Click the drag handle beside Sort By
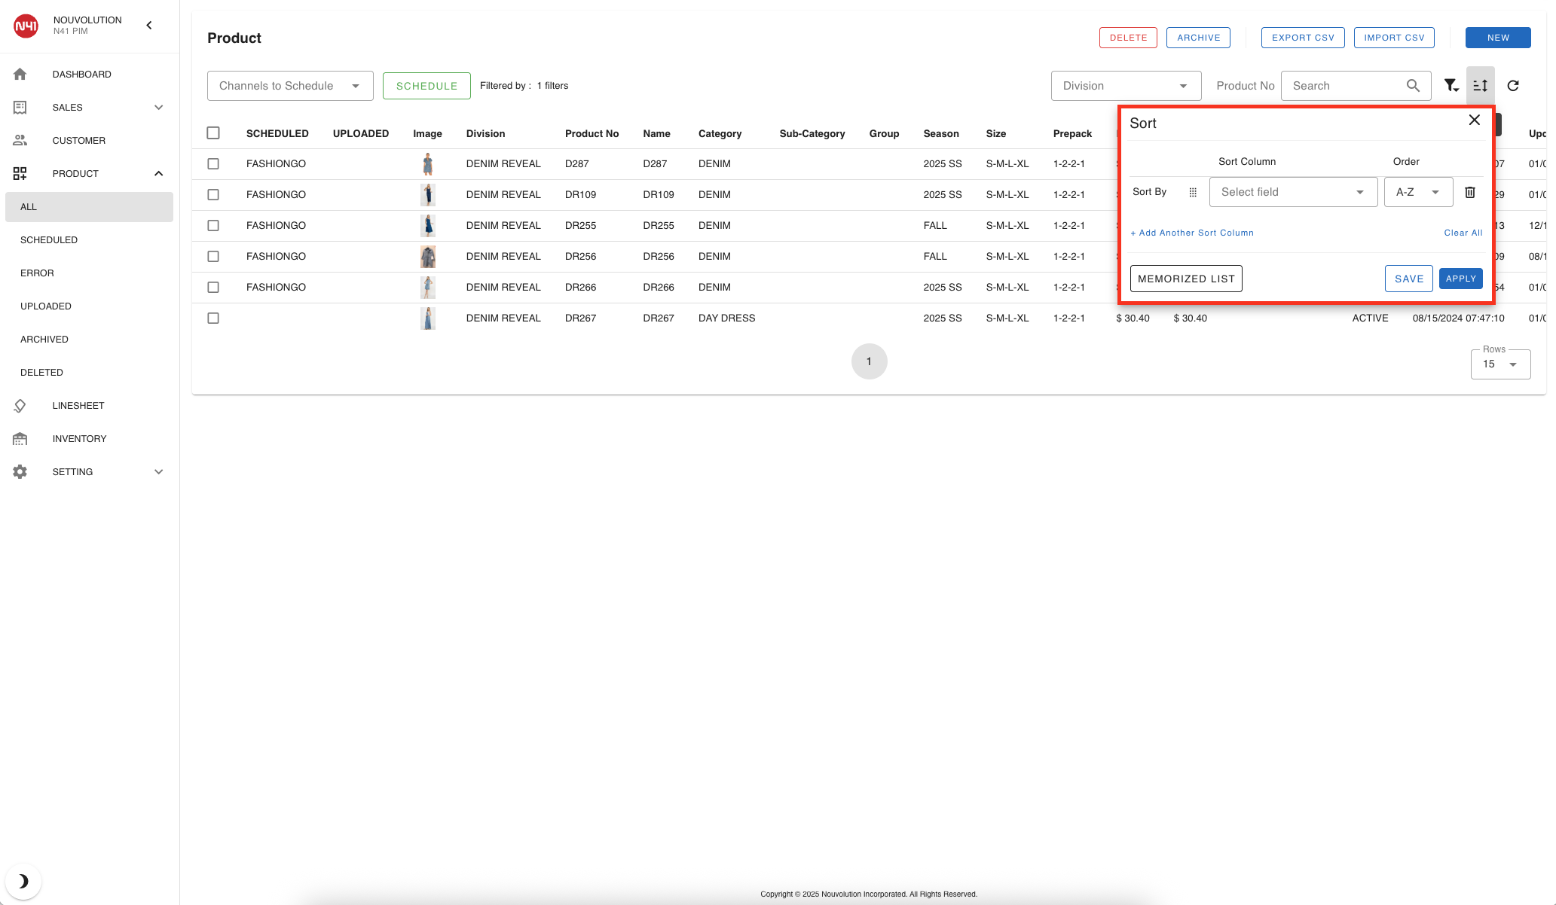The image size is (1556, 905). click(x=1193, y=192)
